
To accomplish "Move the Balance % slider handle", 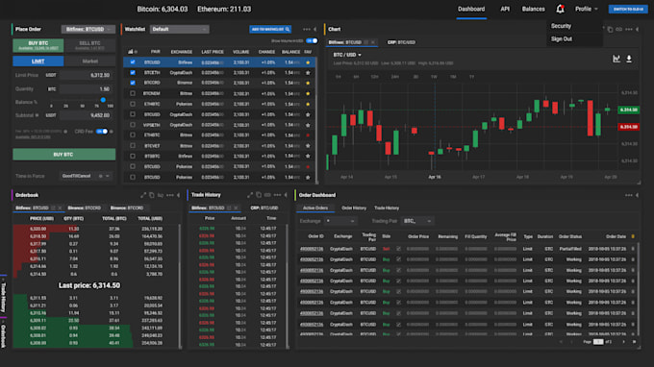I will [x=103, y=100].
